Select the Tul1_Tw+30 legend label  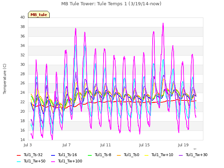pyautogui.click(x=197, y=155)
